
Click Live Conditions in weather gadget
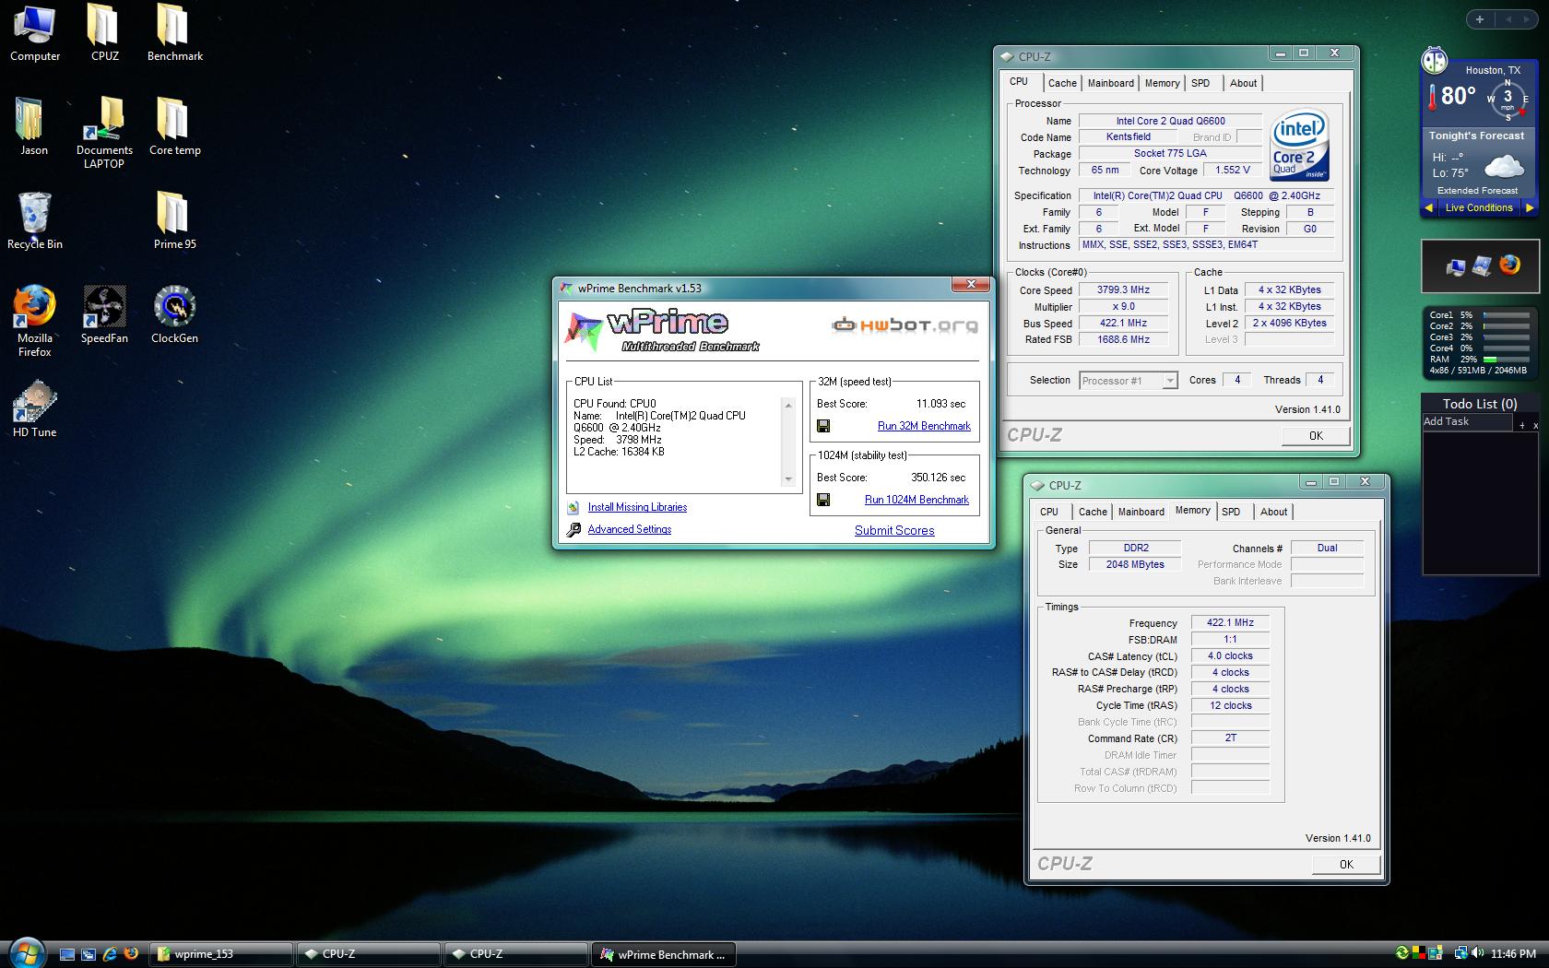coord(1479,207)
